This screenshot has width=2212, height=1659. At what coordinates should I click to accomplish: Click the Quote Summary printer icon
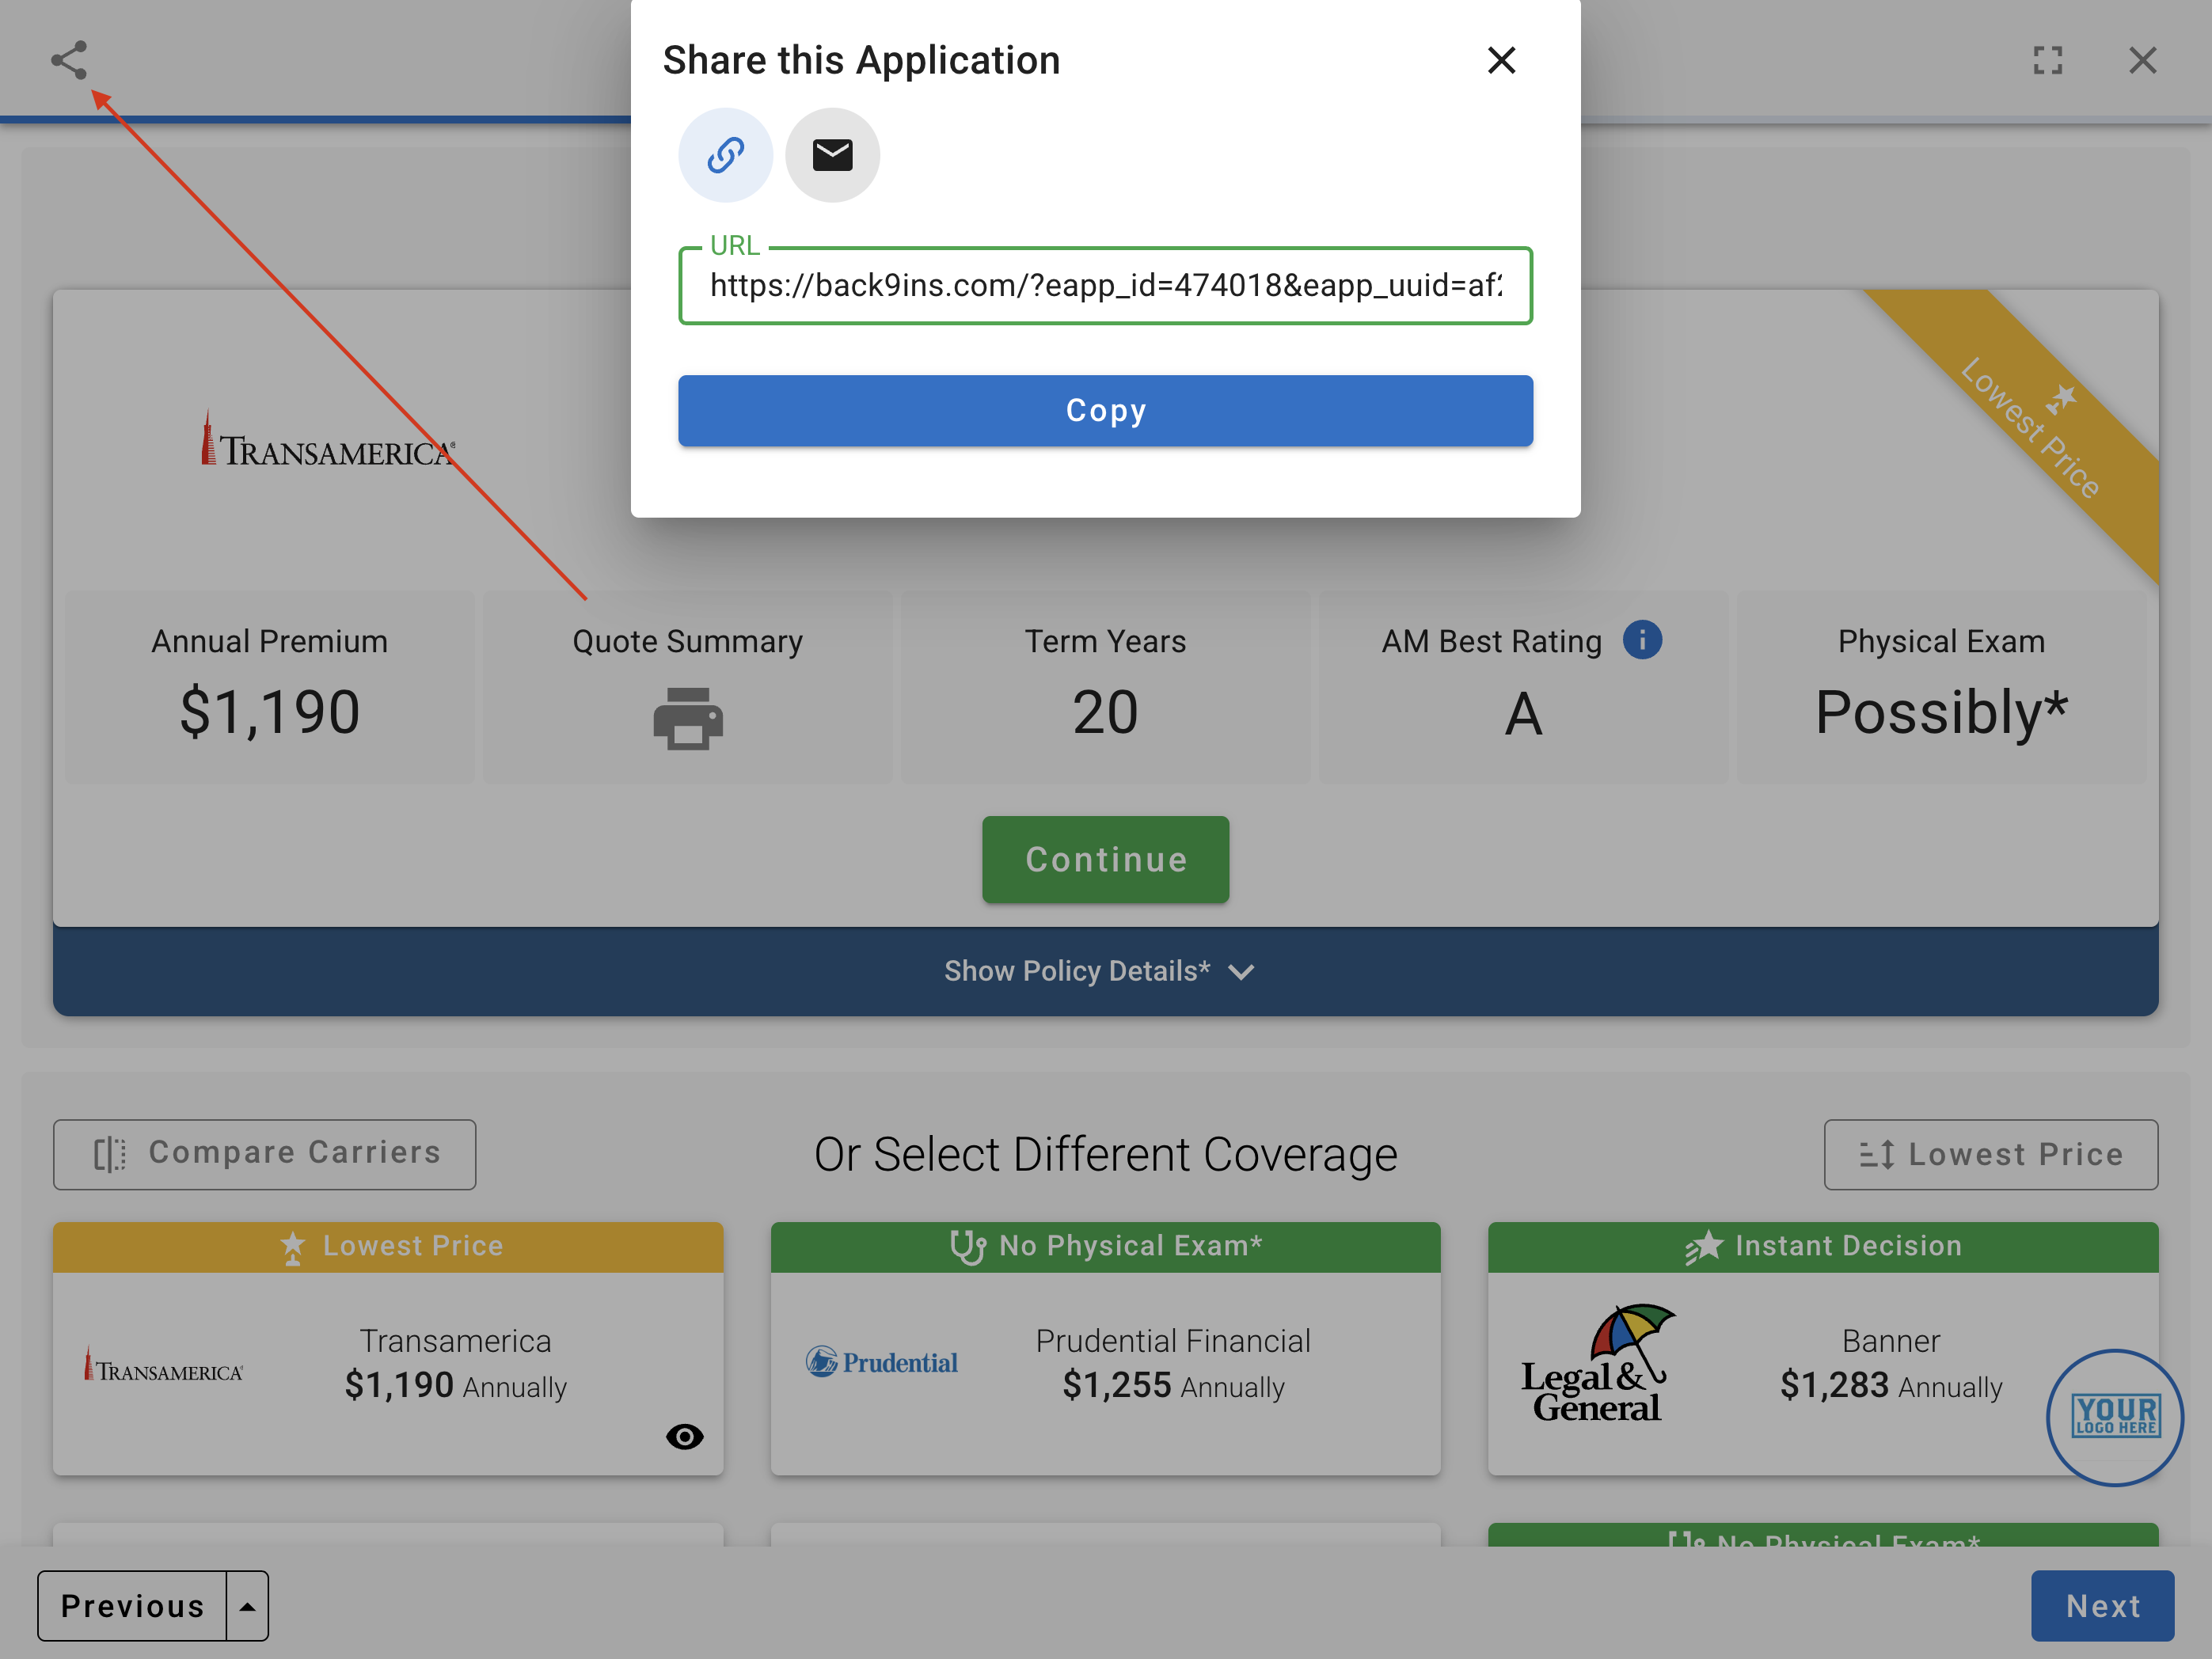pos(688,718)
